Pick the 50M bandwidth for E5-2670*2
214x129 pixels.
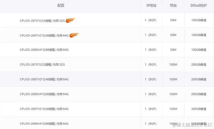173,20
